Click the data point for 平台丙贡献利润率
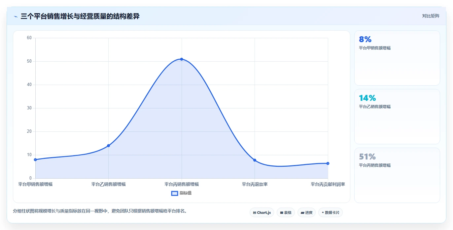453x230 pixels. click(x=328, y=163)
